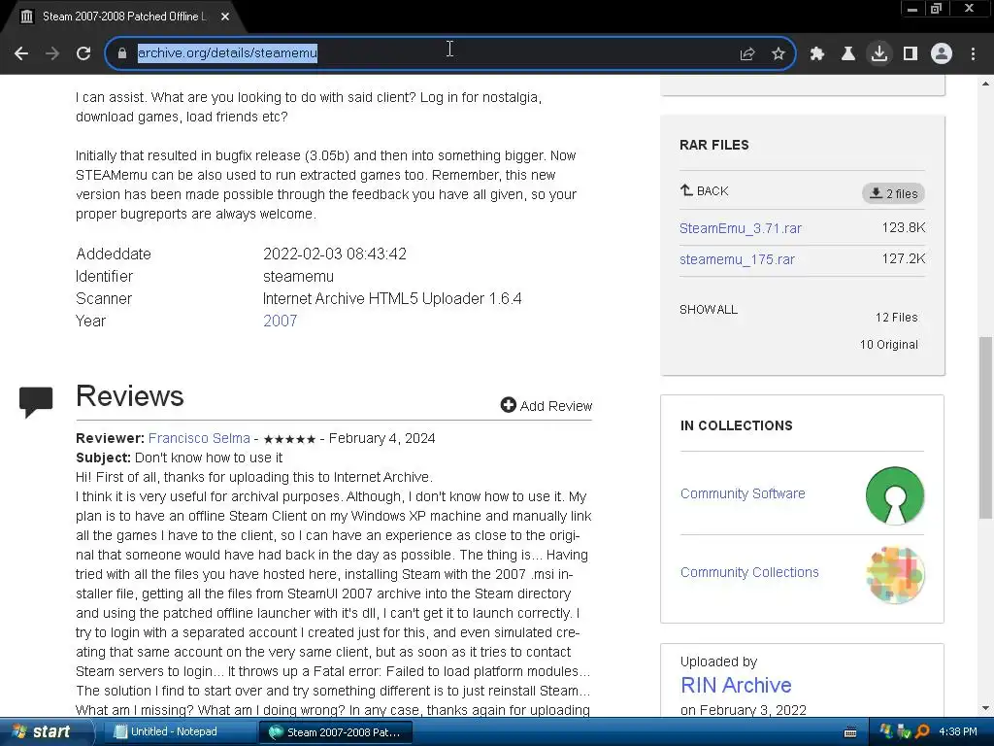
Task: Click system tray clock 4:38 PM
Action: (x=958, y=732)
